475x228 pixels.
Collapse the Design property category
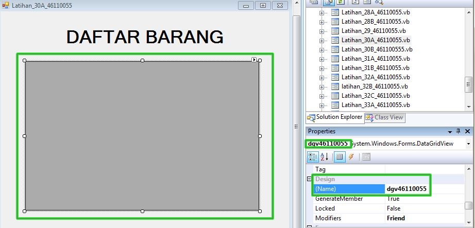(309, 179)
